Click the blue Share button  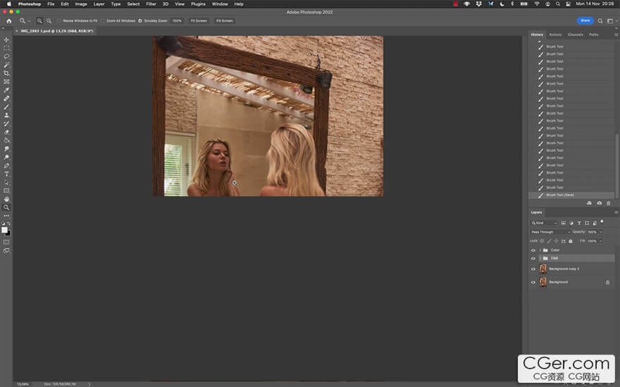pos(585,20)
